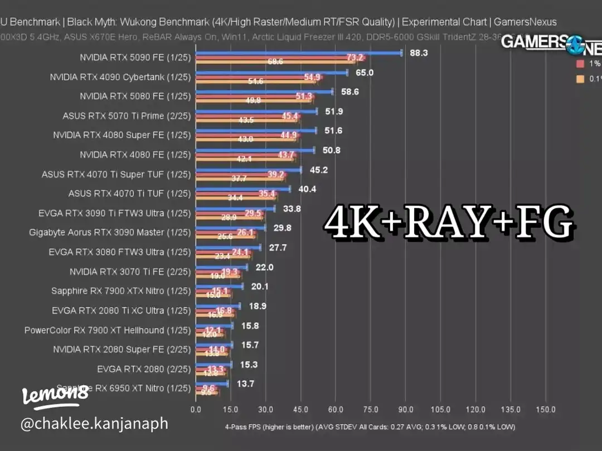Select the red 1% low legend swatch
The height and width of the screenshot is (451, 602).
pos(580,64)
